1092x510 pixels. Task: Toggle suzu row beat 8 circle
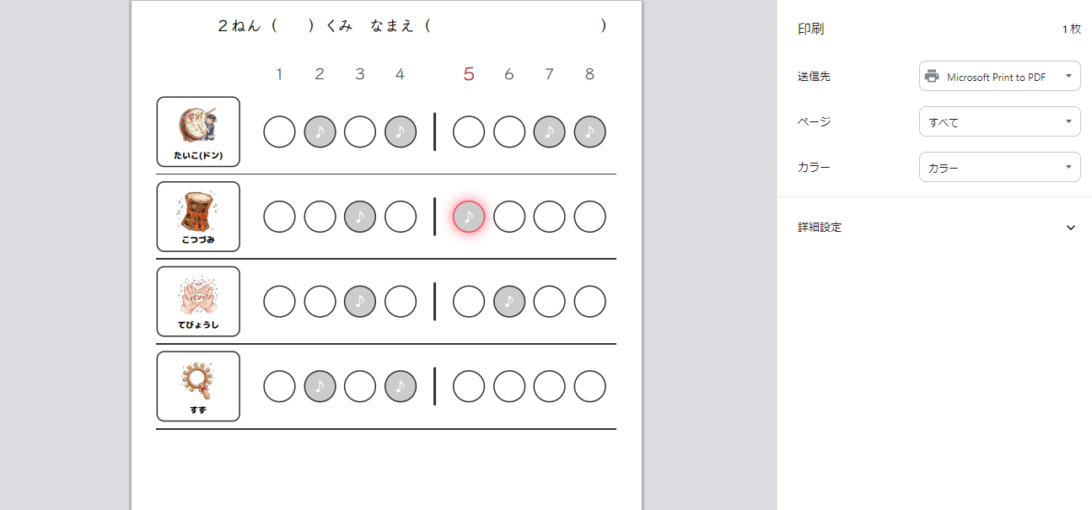click(x=590, y=387)
